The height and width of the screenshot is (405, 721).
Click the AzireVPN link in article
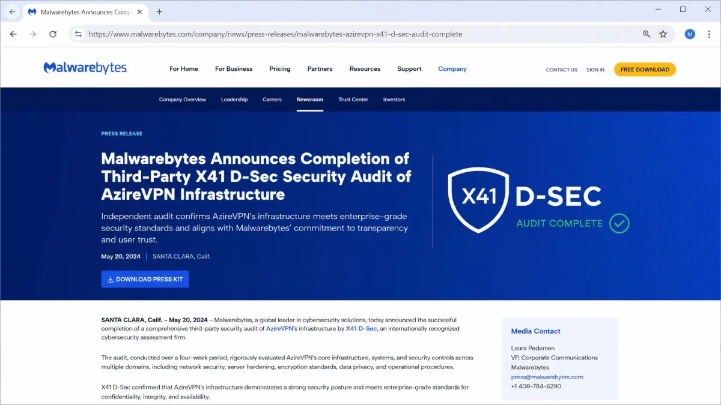[x=280, y=329]
